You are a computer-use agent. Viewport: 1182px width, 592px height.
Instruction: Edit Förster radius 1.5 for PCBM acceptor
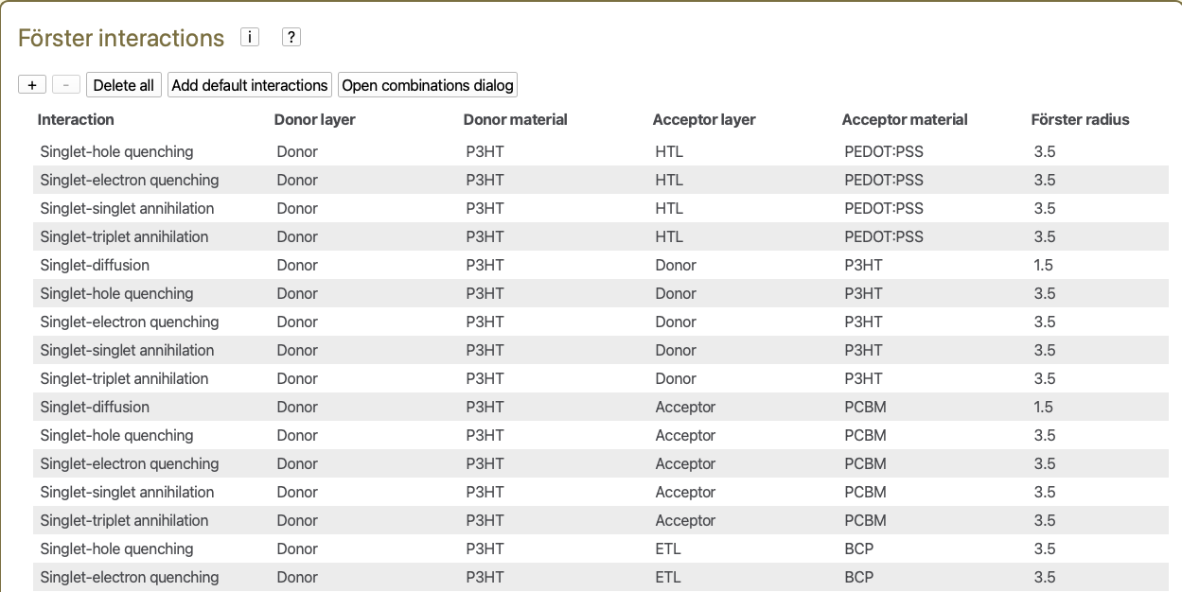1044,407
